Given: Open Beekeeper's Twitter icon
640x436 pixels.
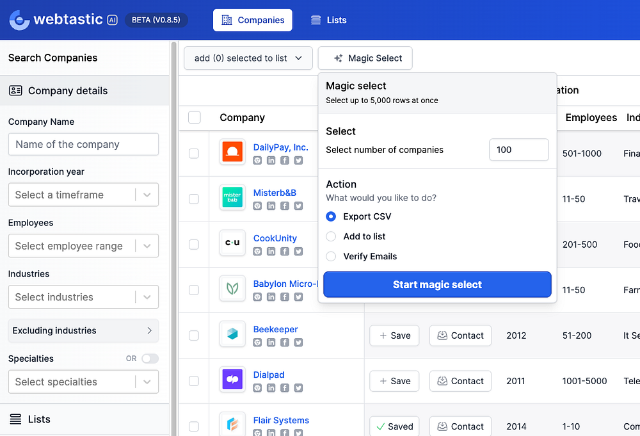Looking at the screenshot, I should (x=299, y=343).
